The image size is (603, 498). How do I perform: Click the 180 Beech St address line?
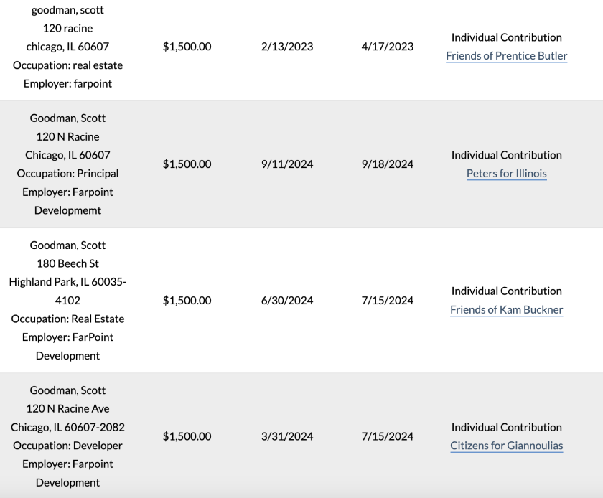[x=67, y=263]
